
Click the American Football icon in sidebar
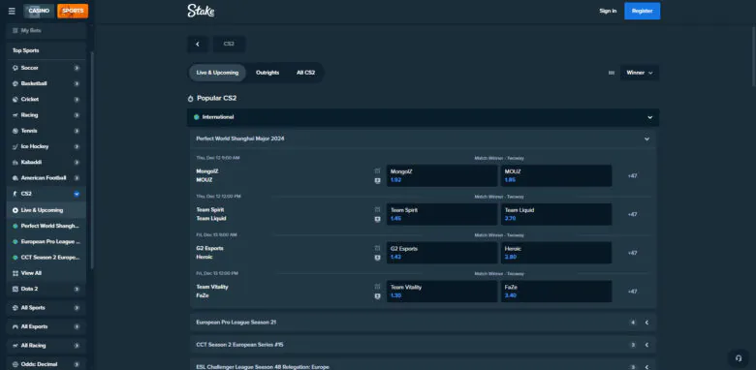click(x=16, y=178)
